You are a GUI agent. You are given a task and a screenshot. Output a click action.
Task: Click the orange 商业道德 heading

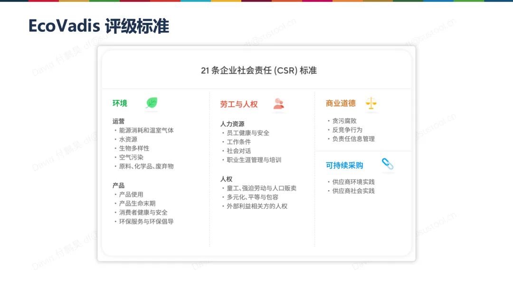pyautogui.click(x=341, y=104)
